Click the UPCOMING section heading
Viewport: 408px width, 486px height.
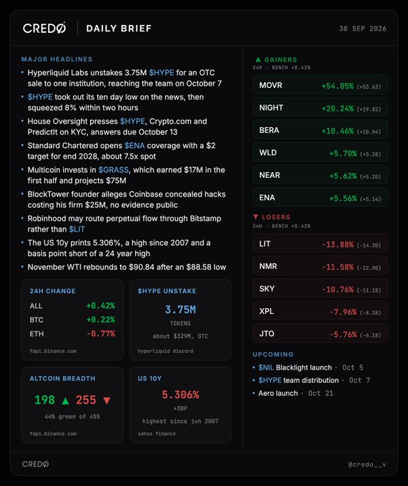pyautogui.click(x=273, y=354)
